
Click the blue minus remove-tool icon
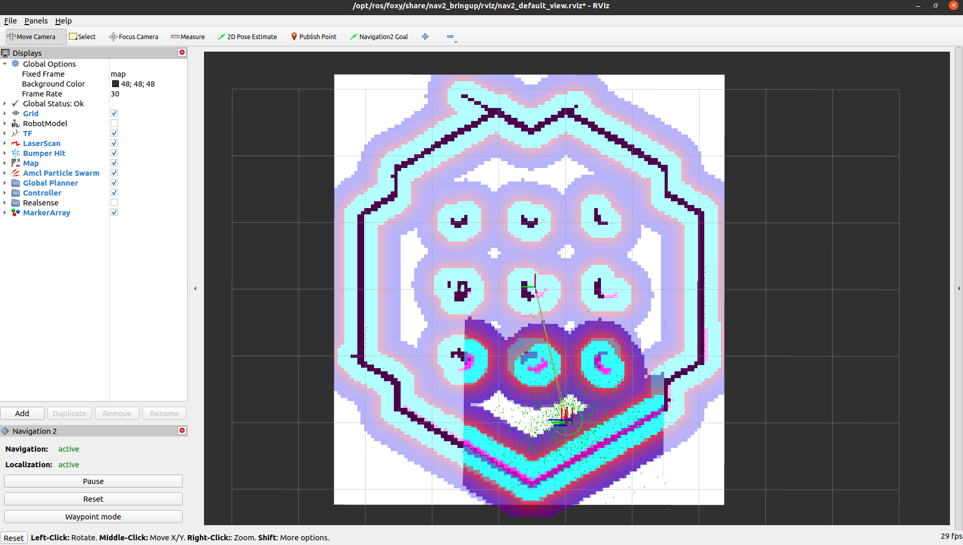pos(450,37)
